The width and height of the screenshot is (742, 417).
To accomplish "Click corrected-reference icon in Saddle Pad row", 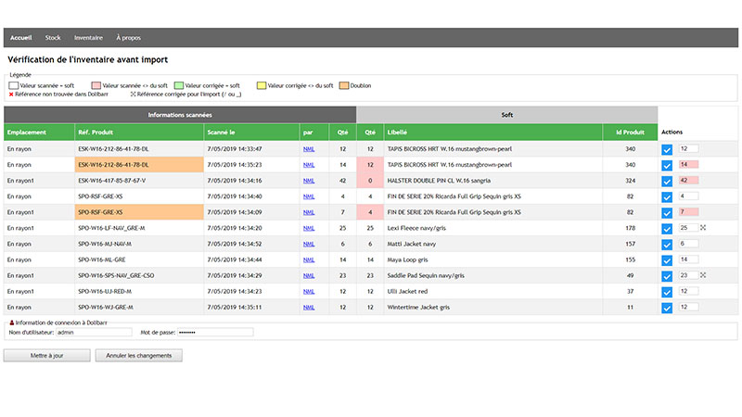I will pos(703,275).
